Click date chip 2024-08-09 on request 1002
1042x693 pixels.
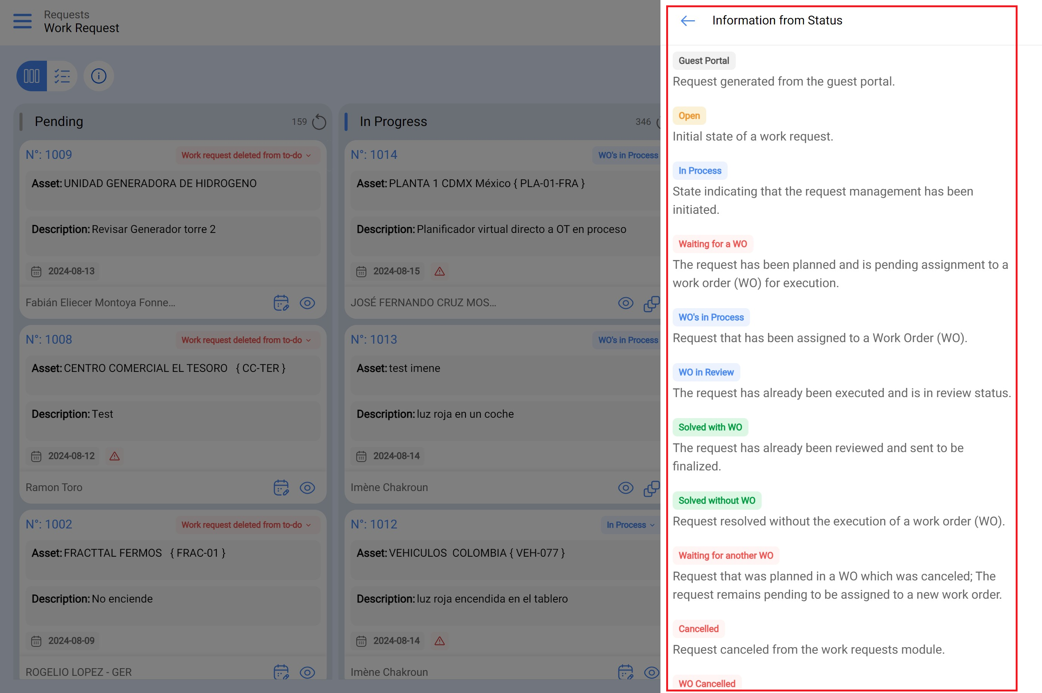point(62,641)
